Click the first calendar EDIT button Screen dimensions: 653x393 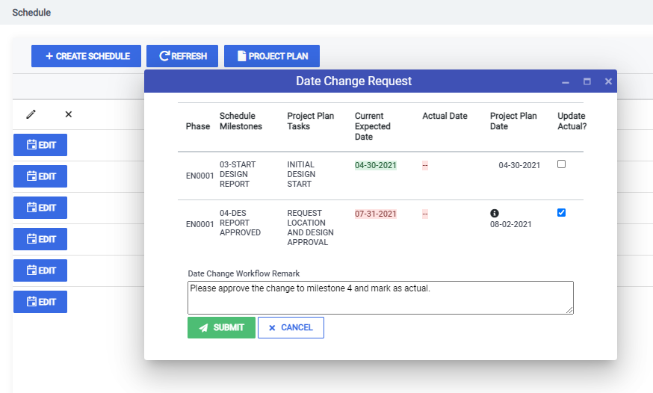tap(40, 145)
